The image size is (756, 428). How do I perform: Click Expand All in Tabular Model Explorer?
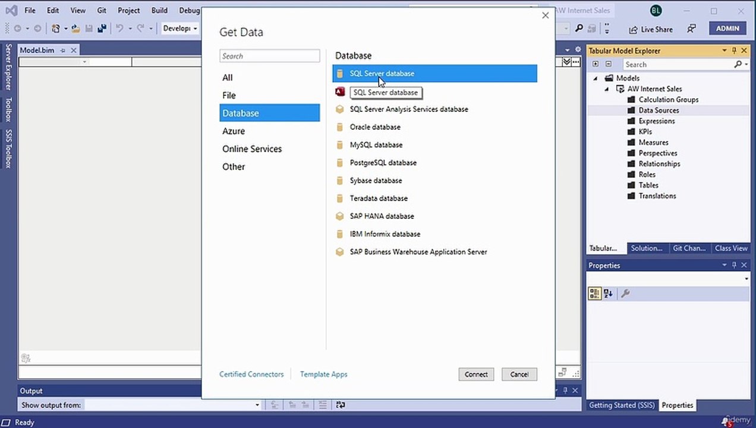click(596, 64)
